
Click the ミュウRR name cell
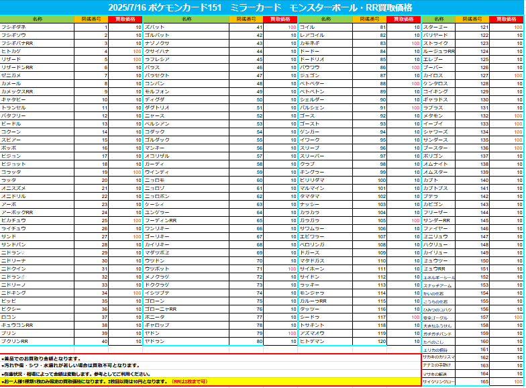pos(439,269)
